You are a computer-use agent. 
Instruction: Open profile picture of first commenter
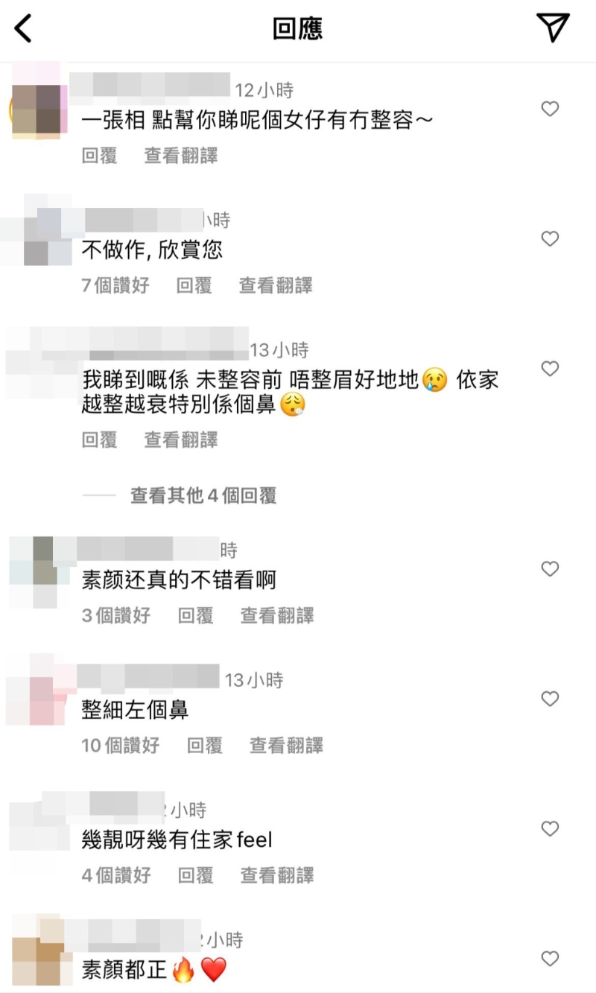37,110
